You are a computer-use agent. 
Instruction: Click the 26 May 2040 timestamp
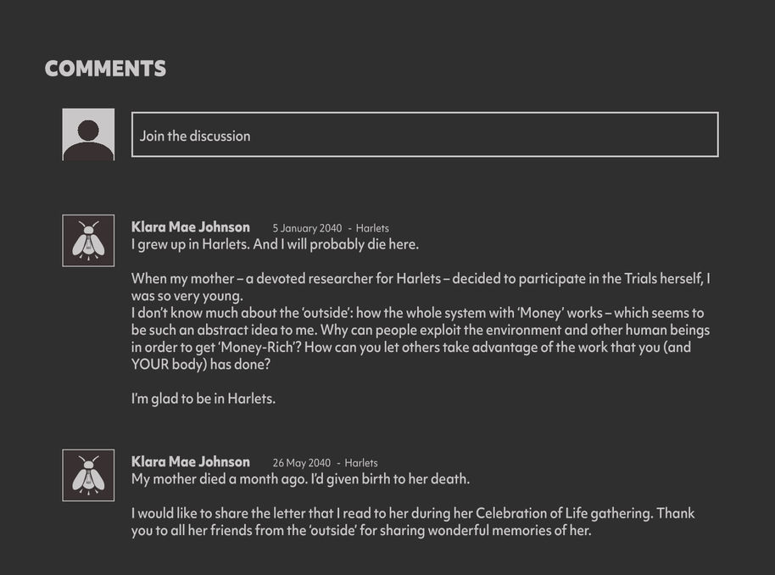click(301, 463)
